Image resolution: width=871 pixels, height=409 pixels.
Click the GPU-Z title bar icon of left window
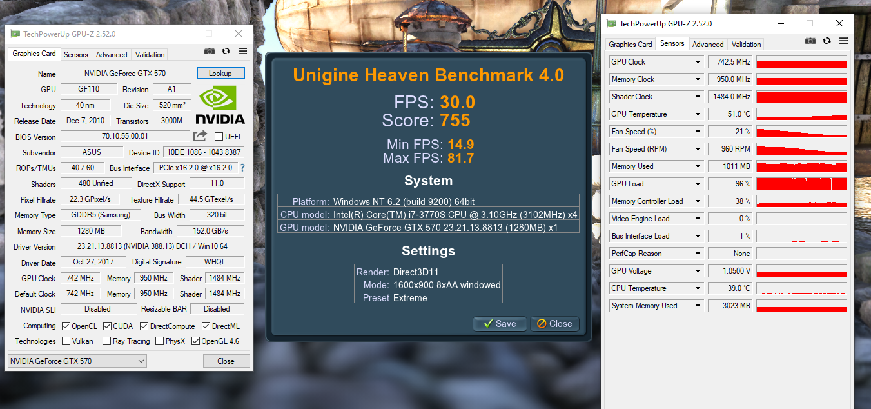(15, 34)
